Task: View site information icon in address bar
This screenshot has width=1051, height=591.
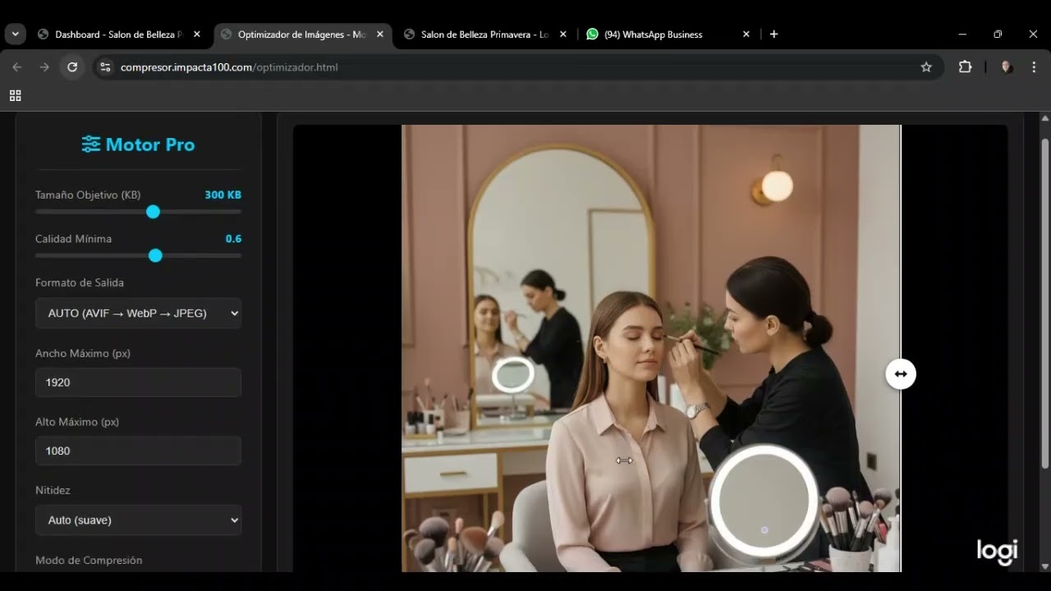Action: tap(105, 67)
